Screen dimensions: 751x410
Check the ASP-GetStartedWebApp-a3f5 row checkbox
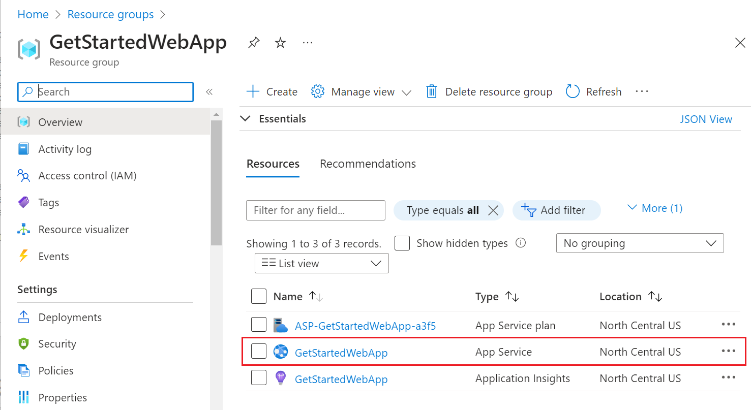(x=259, y=325)
